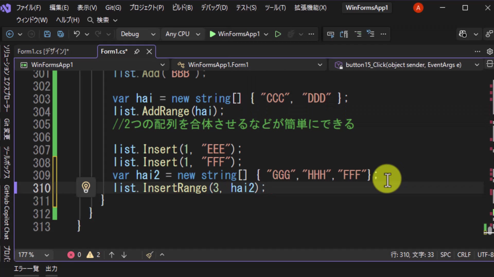Close the Form1.cs* tab
This screenshot has width=494, height=277.
(149, 51)
